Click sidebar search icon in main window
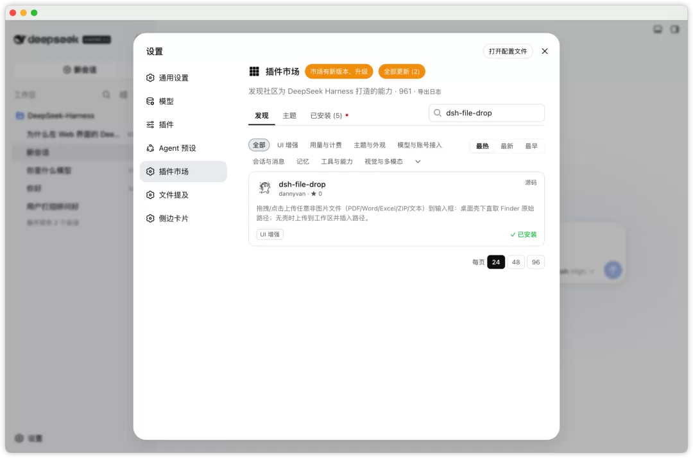 (x=107, y=94)
